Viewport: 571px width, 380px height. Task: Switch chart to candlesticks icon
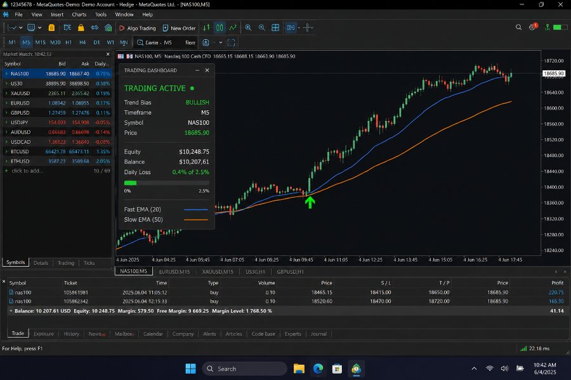pyautogui.click(x=220, y=28)
